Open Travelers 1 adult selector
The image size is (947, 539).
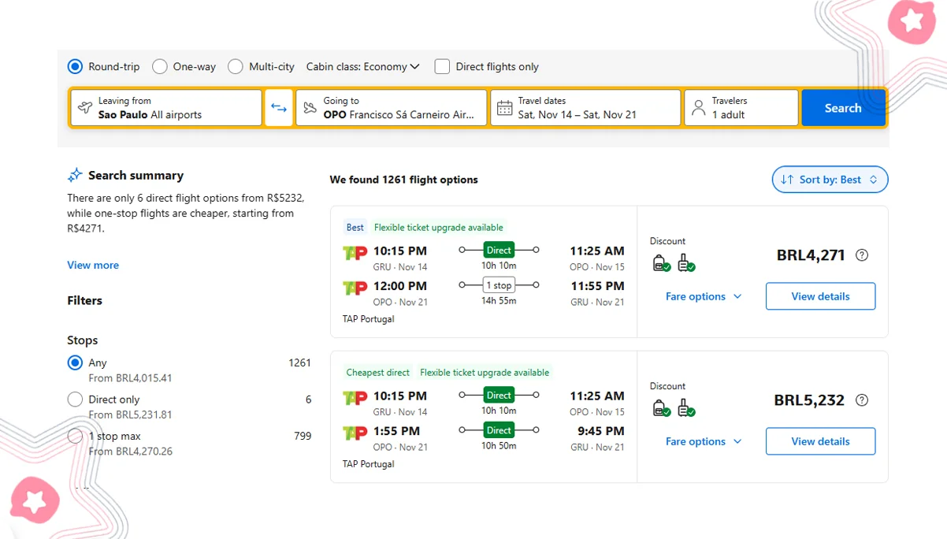[x=741, y=108]
